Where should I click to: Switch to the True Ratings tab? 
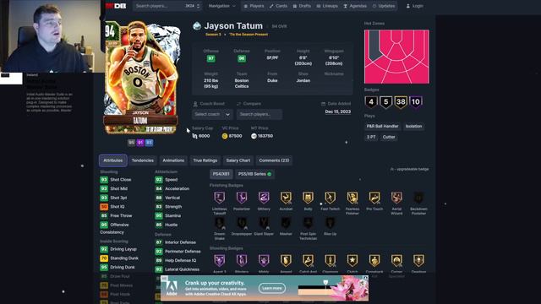click(x=205, y=160)
